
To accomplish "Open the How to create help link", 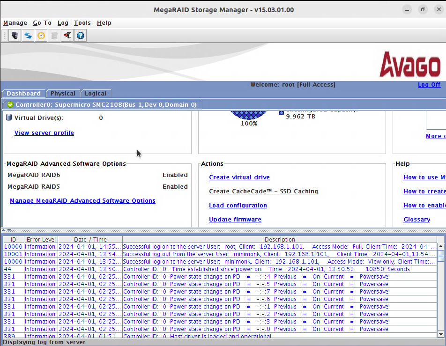I will [x=424, y=191].
